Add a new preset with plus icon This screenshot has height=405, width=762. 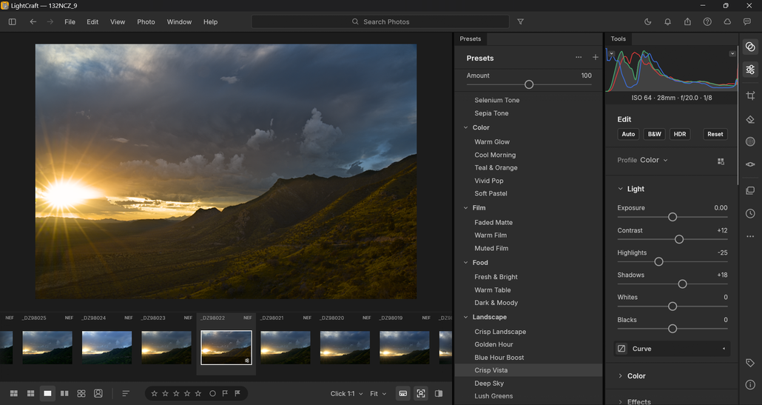(x=596, y=57)
